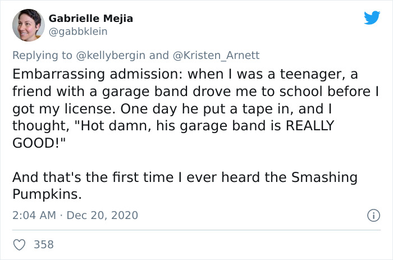View the 358 likes count
The height and width of the screenshot is (260, 393).
point(44,244)
